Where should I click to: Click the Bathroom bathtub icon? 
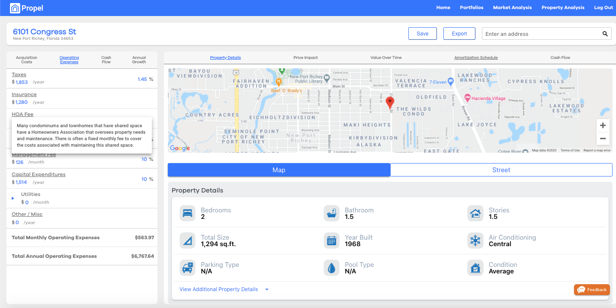tap(331, 213)
